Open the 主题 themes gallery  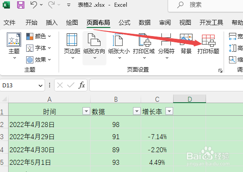coord(14,45)
